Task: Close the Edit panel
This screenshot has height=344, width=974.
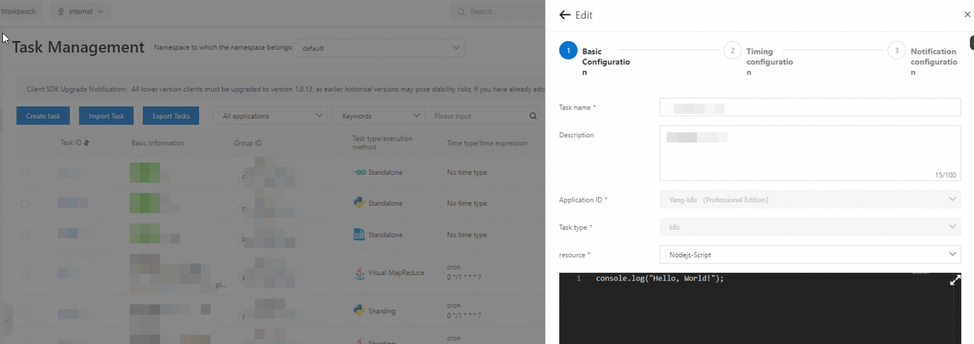Action: (967, 15)
